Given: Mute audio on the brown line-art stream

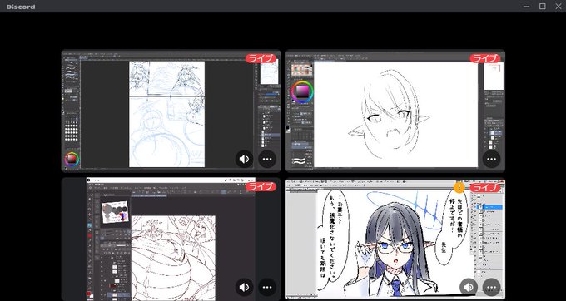Looking at the screenshot, I should pos(245,288).
